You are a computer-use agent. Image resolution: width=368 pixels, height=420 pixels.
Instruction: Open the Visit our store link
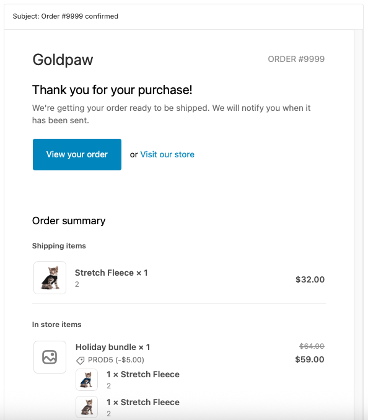click(167, 154)
